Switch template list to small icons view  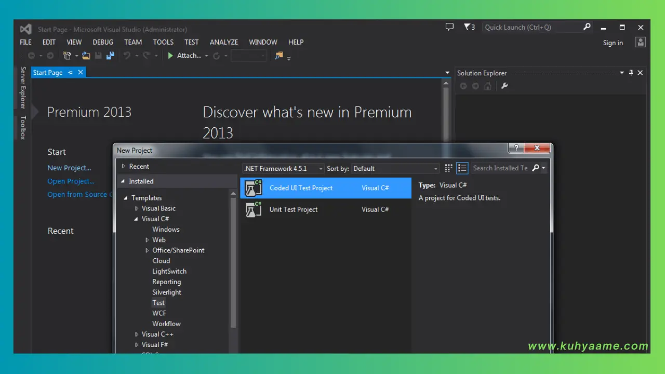449,168
